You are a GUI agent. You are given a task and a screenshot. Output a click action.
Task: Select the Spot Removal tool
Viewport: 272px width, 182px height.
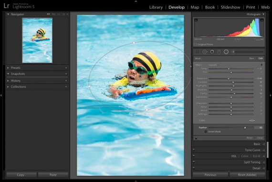pos(205,52)
